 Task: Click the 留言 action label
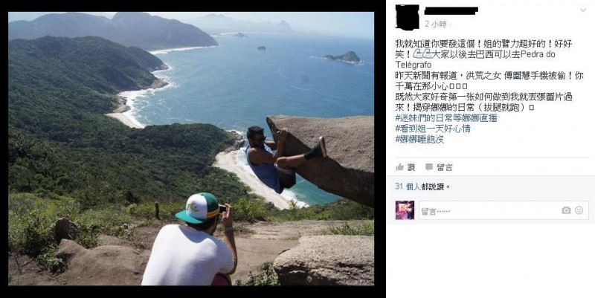[444, 167]
